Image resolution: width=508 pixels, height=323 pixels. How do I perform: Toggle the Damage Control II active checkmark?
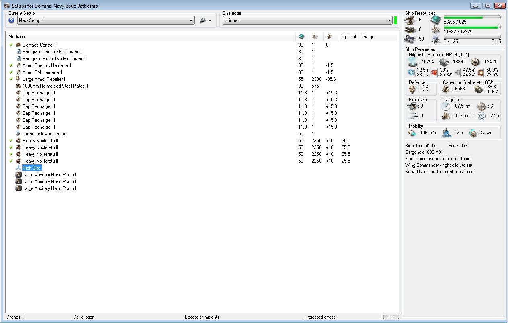11,45
